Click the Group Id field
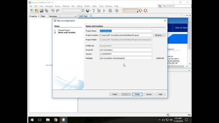 [x=126, y=50]
